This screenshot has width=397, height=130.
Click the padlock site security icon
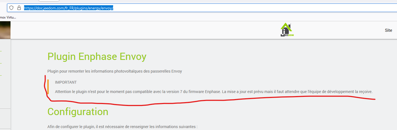coord(19,8)
